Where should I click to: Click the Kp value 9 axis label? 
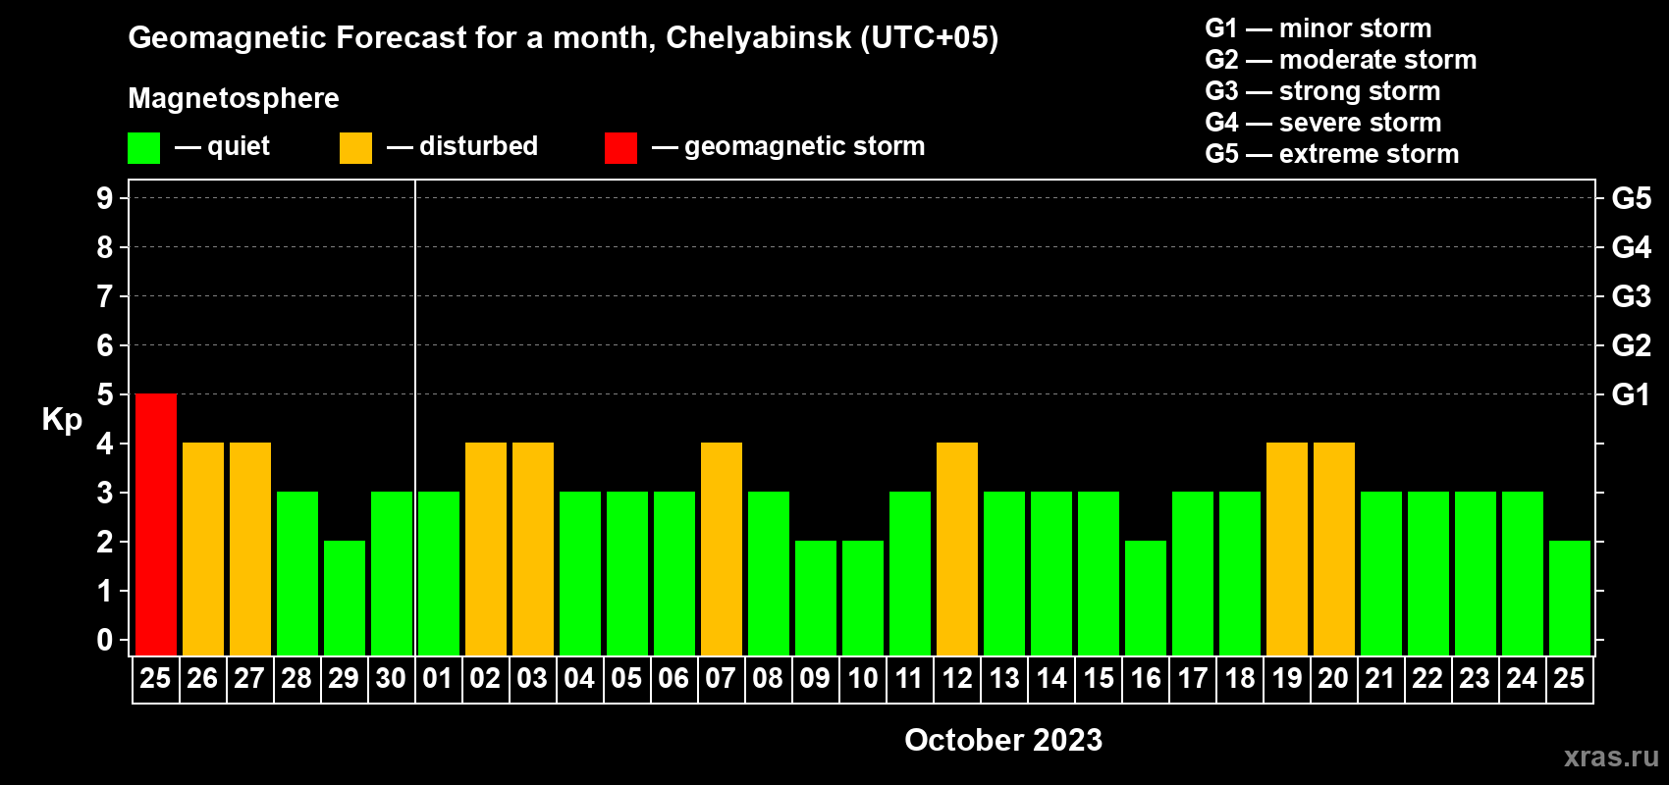coord(105,198)
